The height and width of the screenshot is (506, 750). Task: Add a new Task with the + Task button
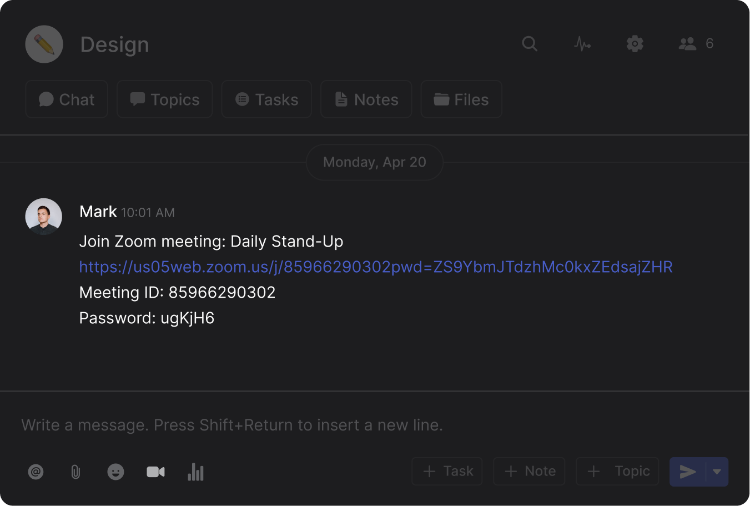[447, 471]
